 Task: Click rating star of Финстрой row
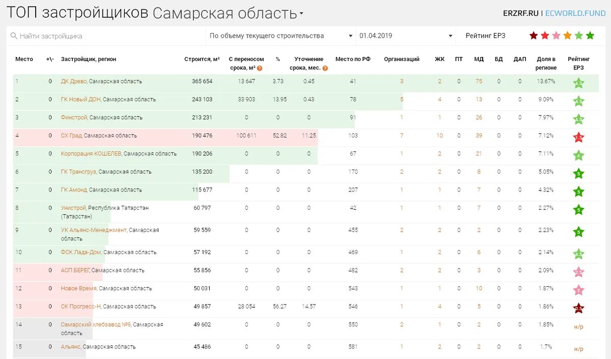pyautogui.click(x=578, y=119)
